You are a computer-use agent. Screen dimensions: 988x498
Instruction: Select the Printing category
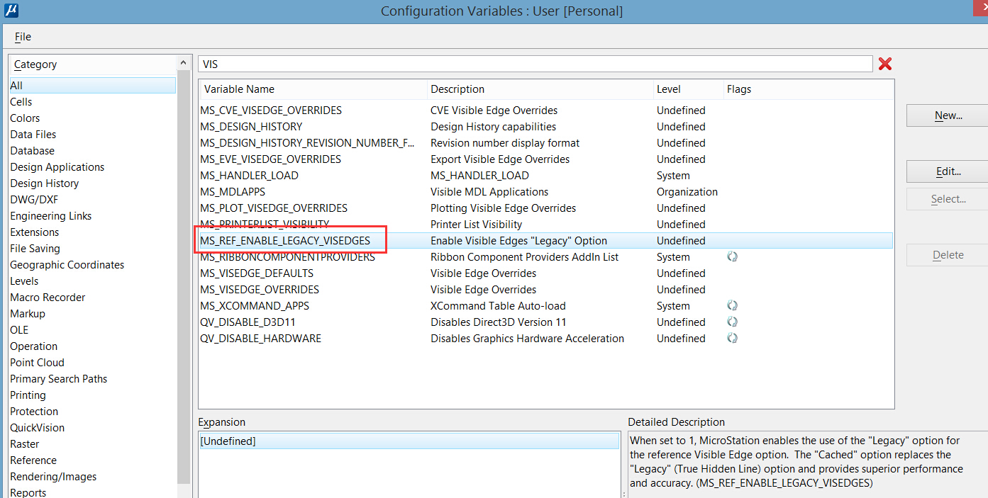[28, 395]
